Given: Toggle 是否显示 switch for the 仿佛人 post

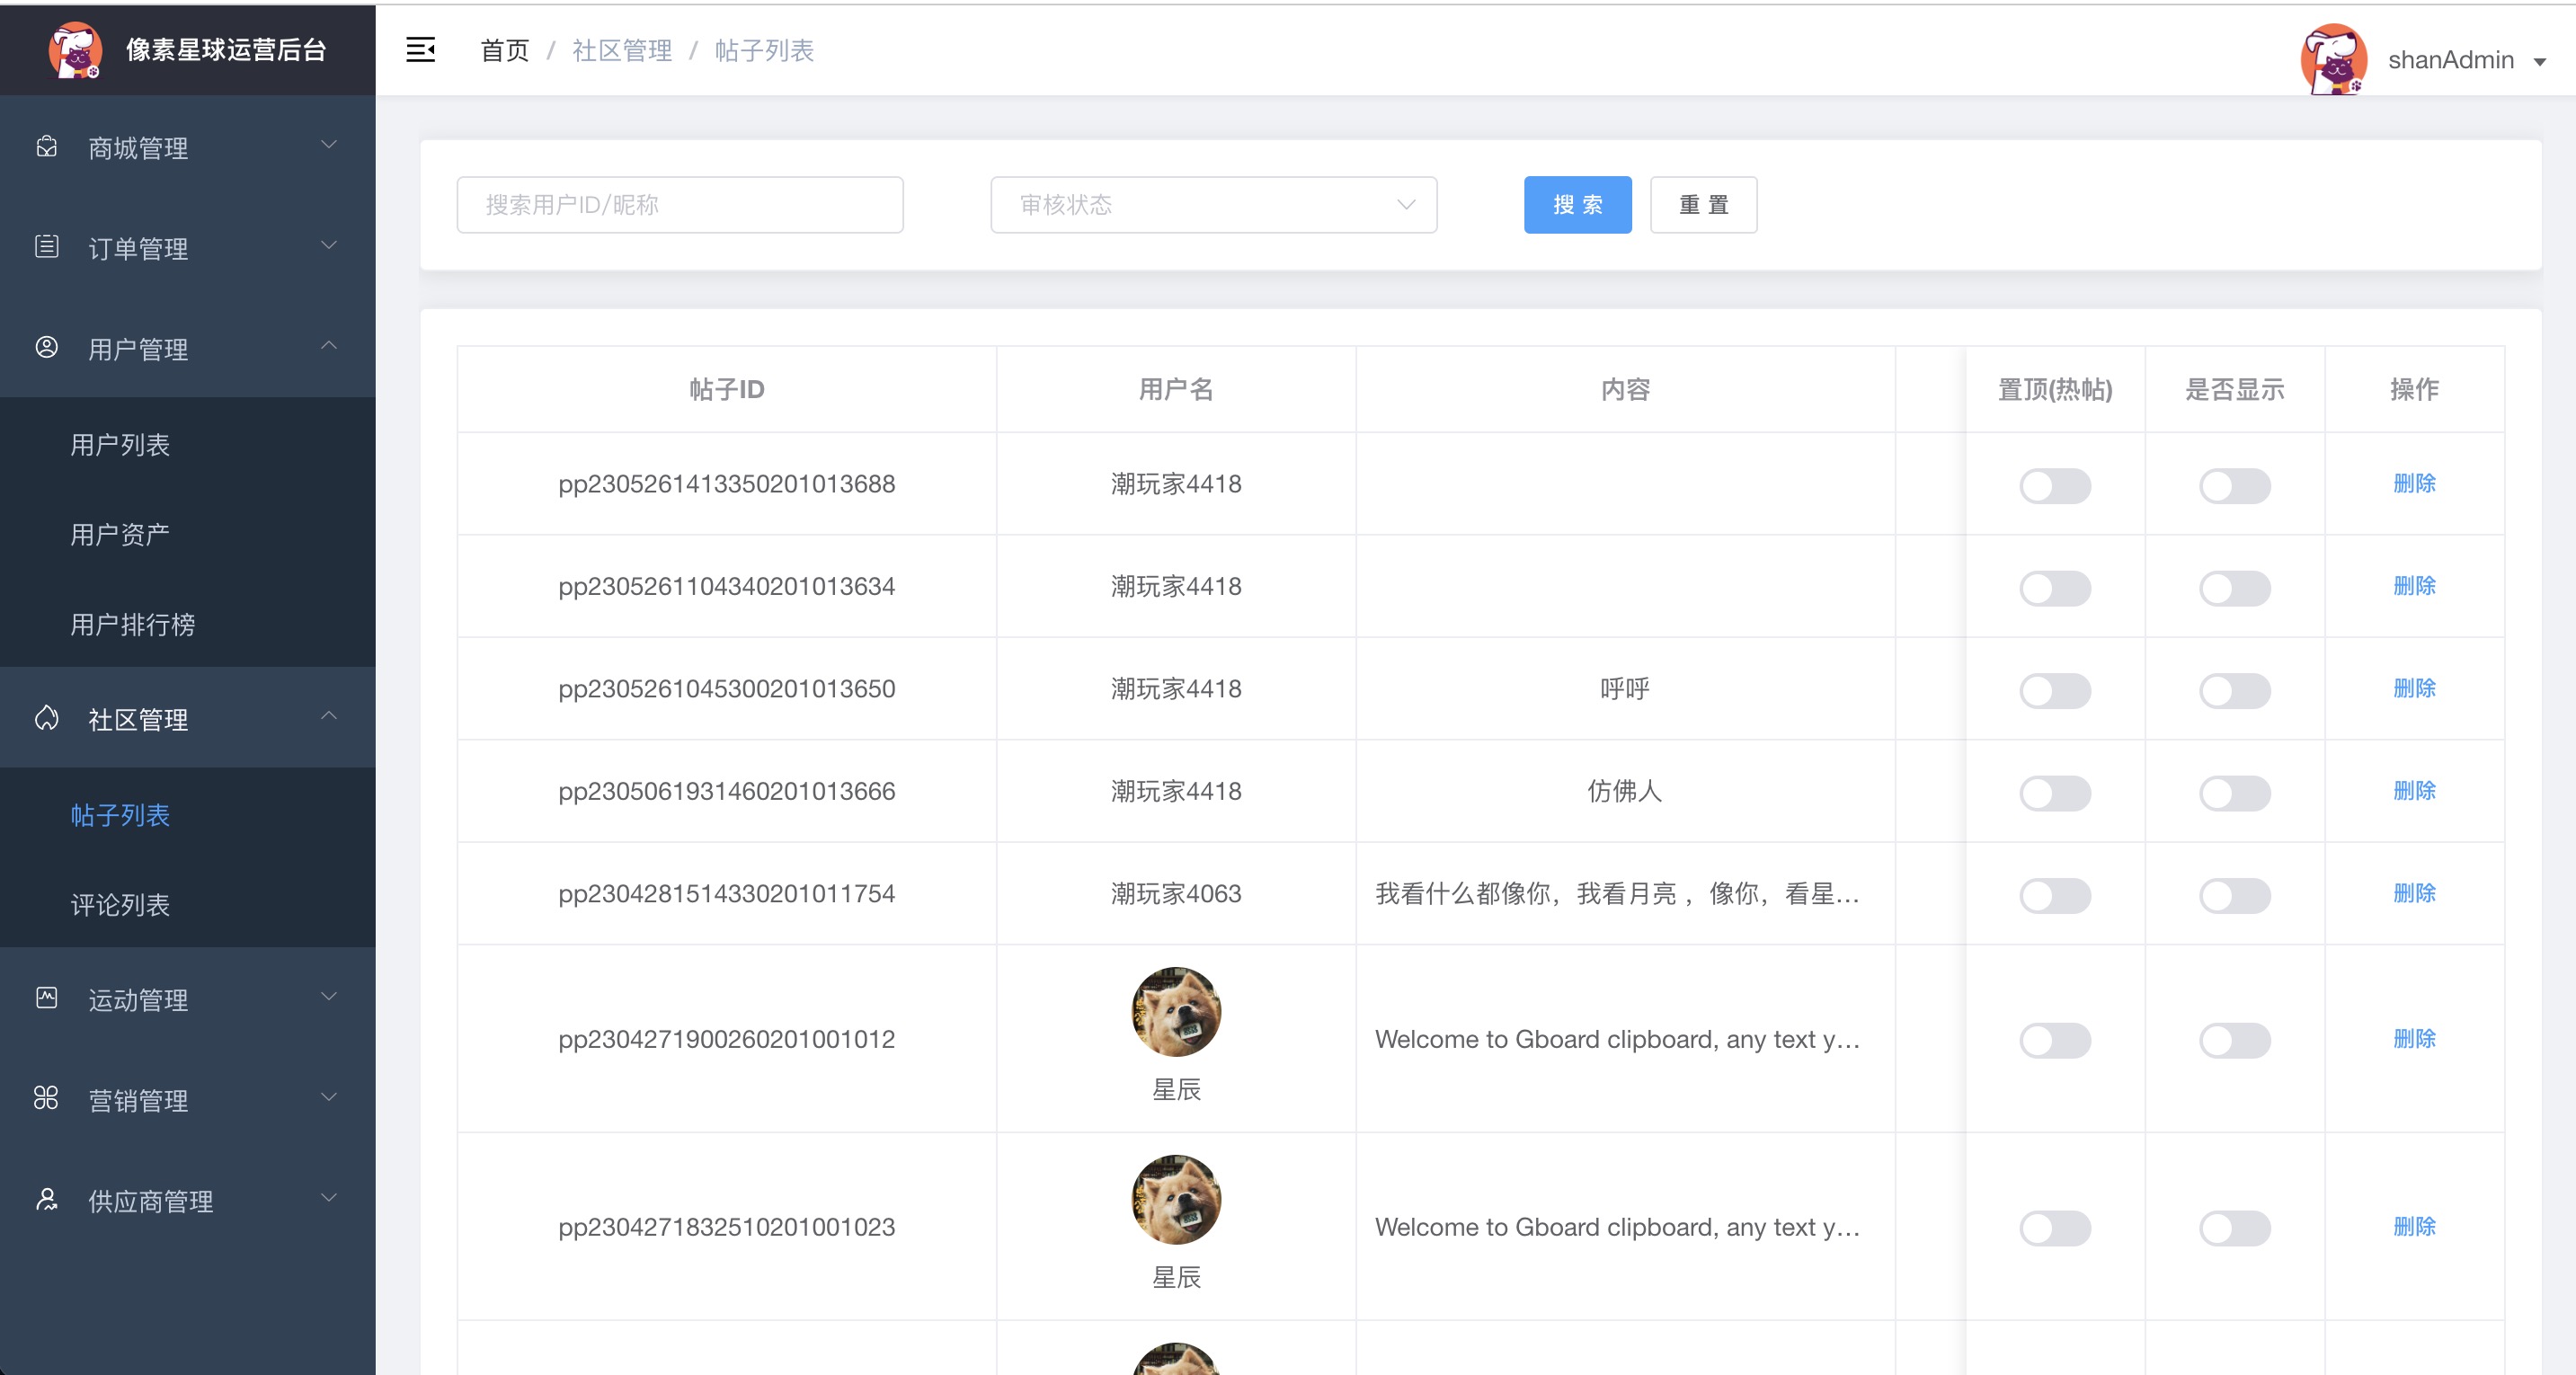Looking at the screenshot, I should pos(2234,793).
